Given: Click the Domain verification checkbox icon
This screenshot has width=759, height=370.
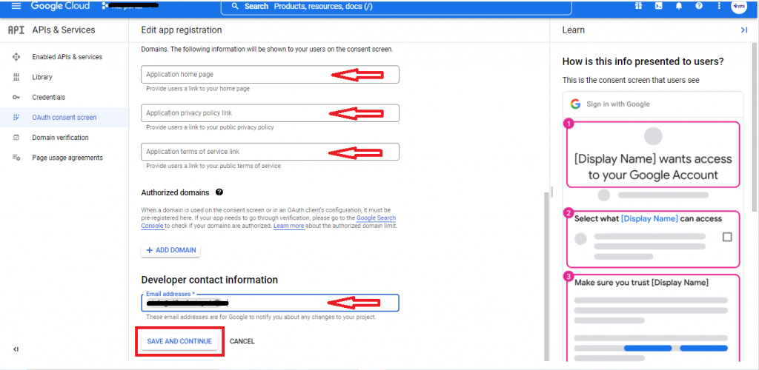Looking at the screenshot, I should pos(16,138).
